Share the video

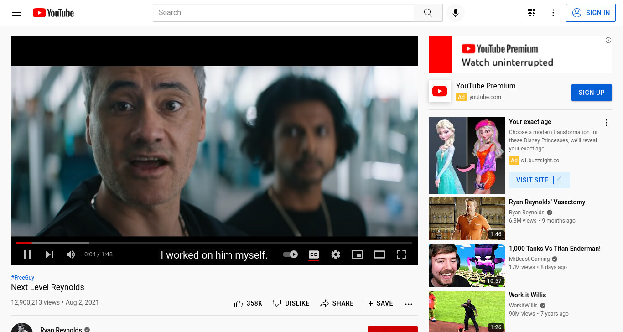337,303
